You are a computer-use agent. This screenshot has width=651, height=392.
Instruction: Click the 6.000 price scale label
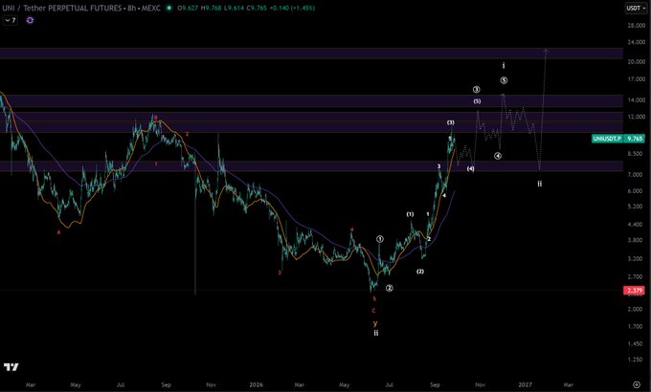click(636, 191)
